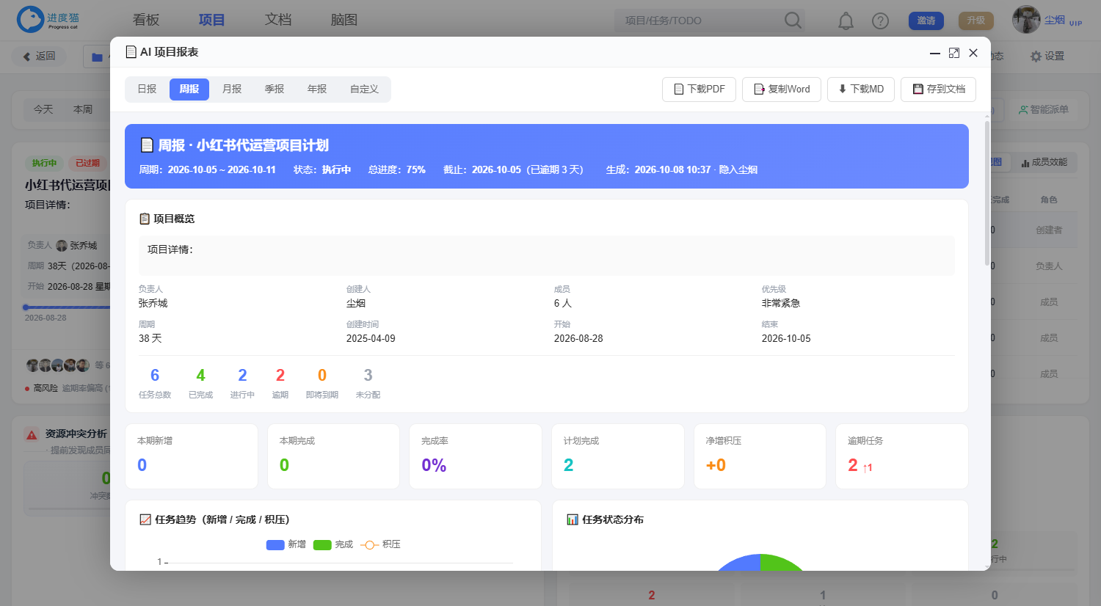Click the 下载MD button
The image size is (1101, 606).
coord(861,89)
